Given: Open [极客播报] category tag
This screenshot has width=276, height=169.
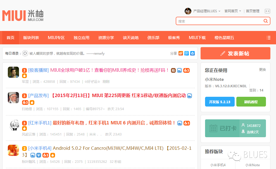Looking at the screenshot, I should (x=38, y=70).
